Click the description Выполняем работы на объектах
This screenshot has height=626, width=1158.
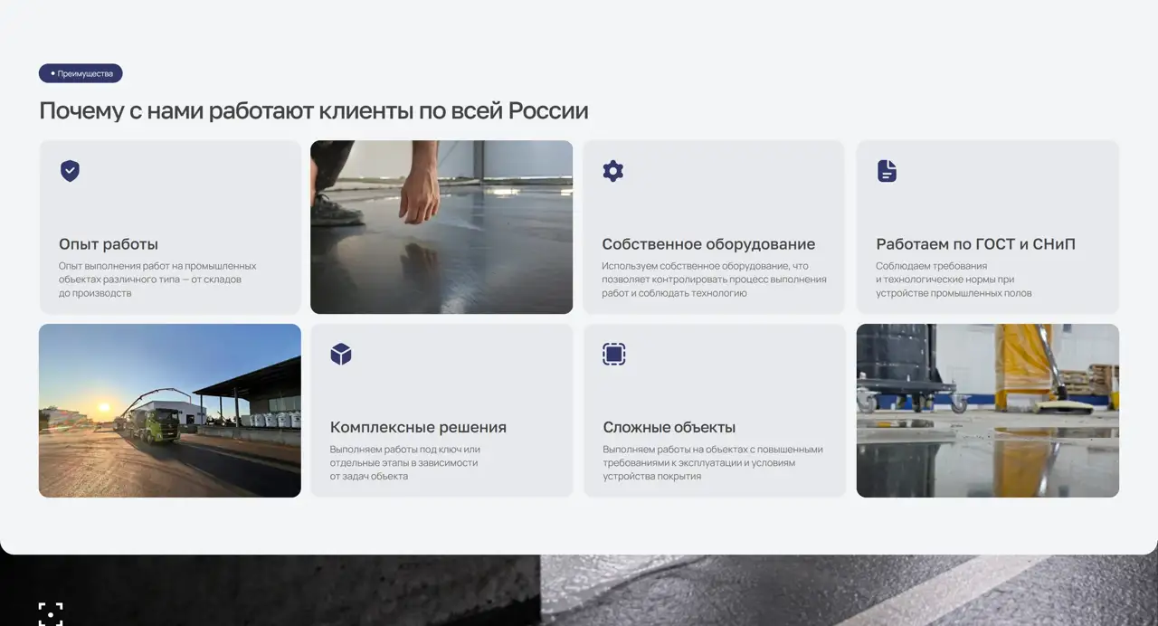[713, 462]
